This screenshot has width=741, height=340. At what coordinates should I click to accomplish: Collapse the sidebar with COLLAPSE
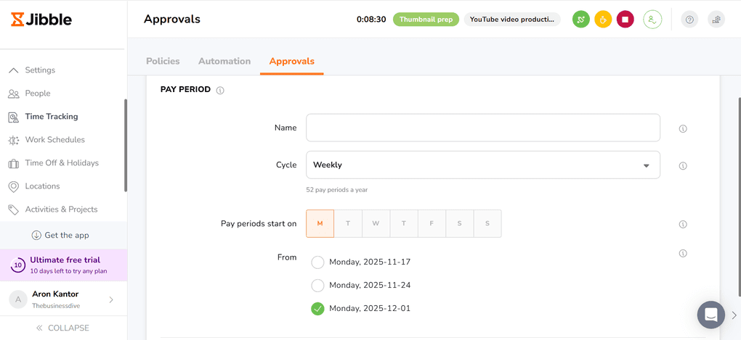coord(63,328)
